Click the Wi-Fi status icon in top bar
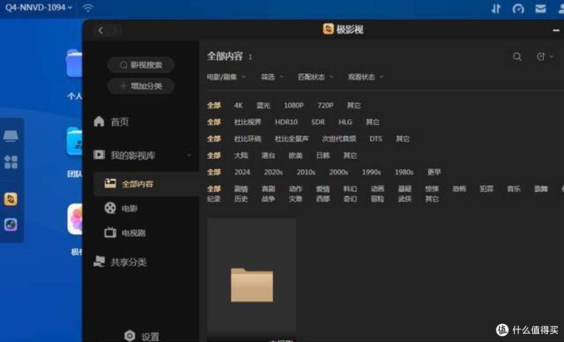564x342 pixels. tap(88, 7)
